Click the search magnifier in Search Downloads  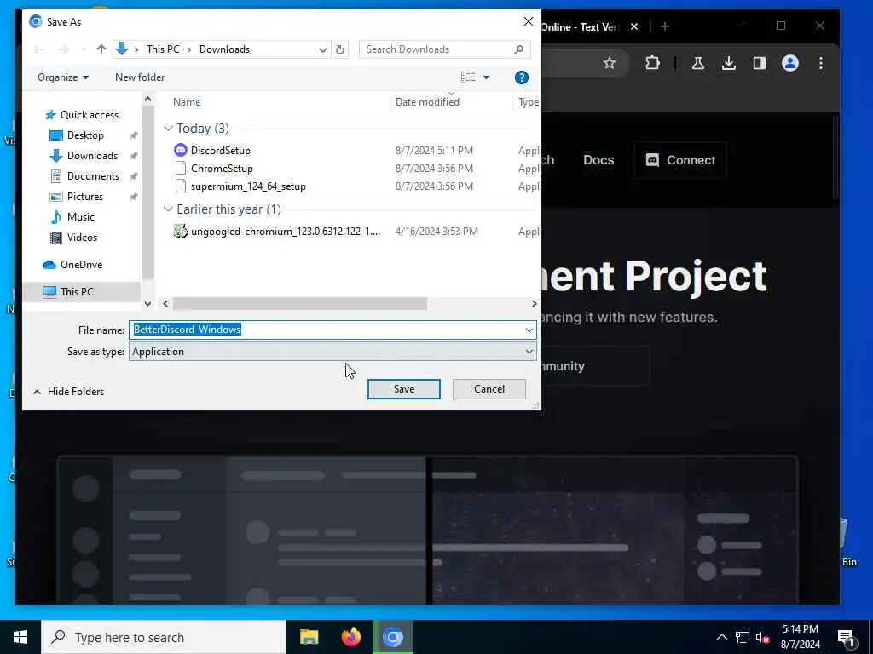coord(518,49)
